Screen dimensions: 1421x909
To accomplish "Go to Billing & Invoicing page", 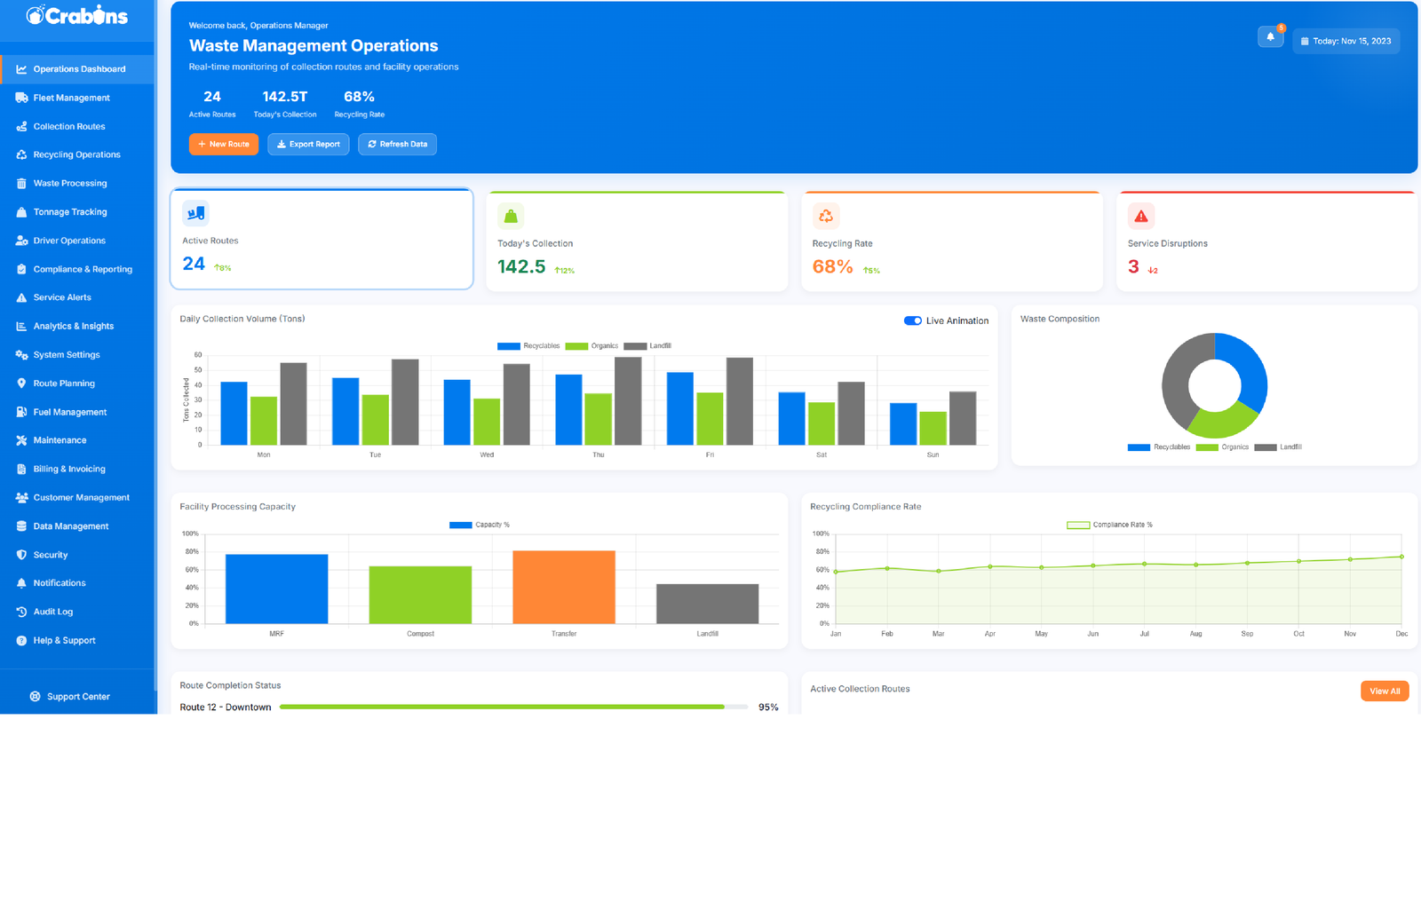I will (x=69, y=469).
